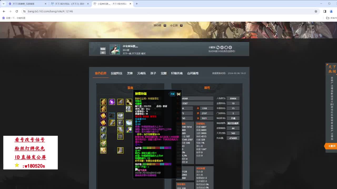Viewport: 337px width, 189px height.
Task: Close the 小宝来玩耍 browser tab
Action: coord(130,4)
